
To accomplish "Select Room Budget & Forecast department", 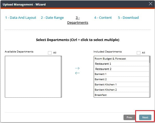I will click(121, 58).
